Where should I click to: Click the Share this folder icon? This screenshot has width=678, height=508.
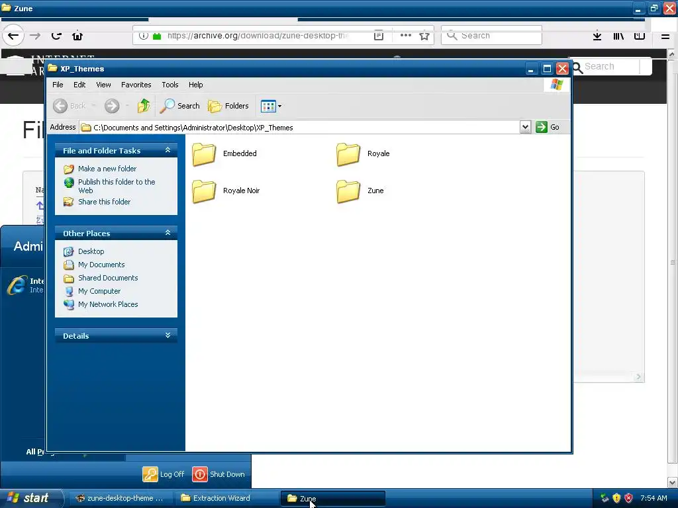(69, 202)
